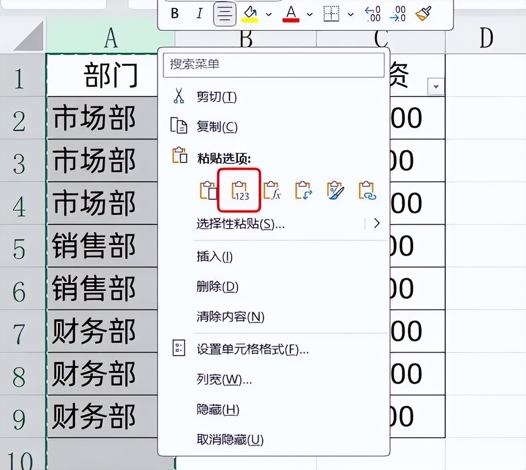The width and height of the screenshot is (526, 470).
Task: Click cell A8 containing 财务部
Action: pos(103,375)
